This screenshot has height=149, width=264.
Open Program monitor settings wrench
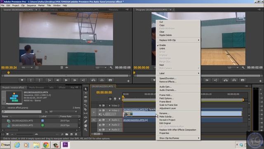pos(243,67)
